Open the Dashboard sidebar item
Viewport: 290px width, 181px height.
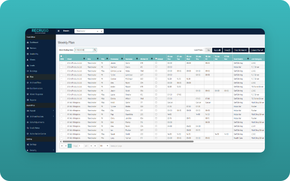[34, 42]
